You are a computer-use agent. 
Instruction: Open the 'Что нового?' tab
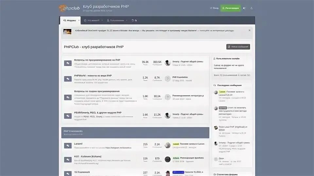pos(92,20)
